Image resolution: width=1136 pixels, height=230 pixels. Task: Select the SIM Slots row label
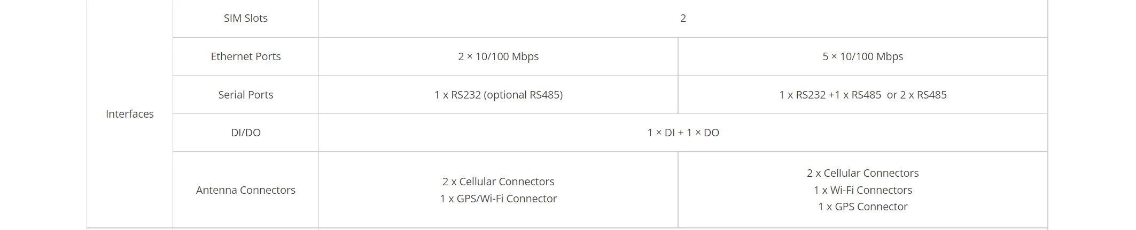pyautogui.click(x=245, y=18)
